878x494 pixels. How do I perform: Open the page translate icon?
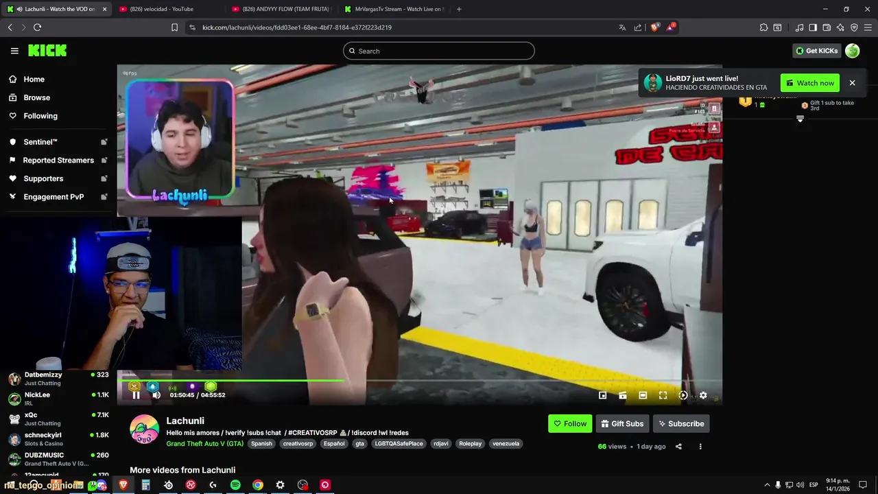click(622, 27)
